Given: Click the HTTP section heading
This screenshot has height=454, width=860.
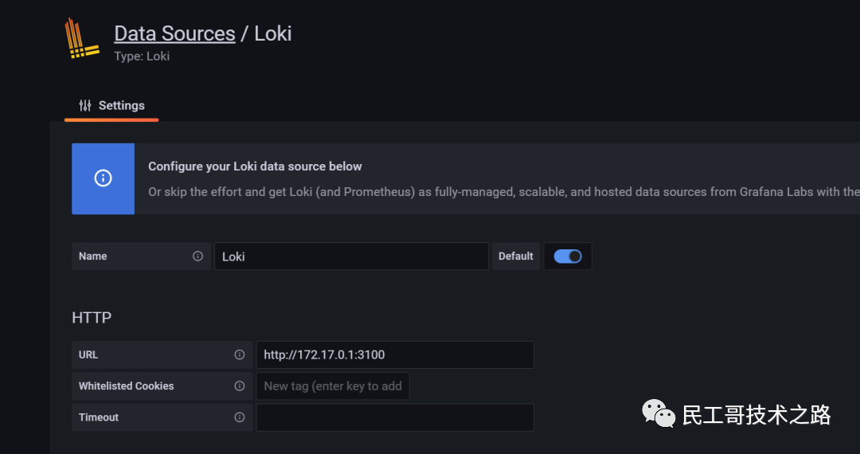Looking at the screenshot, I should click(x=92, y=318).
